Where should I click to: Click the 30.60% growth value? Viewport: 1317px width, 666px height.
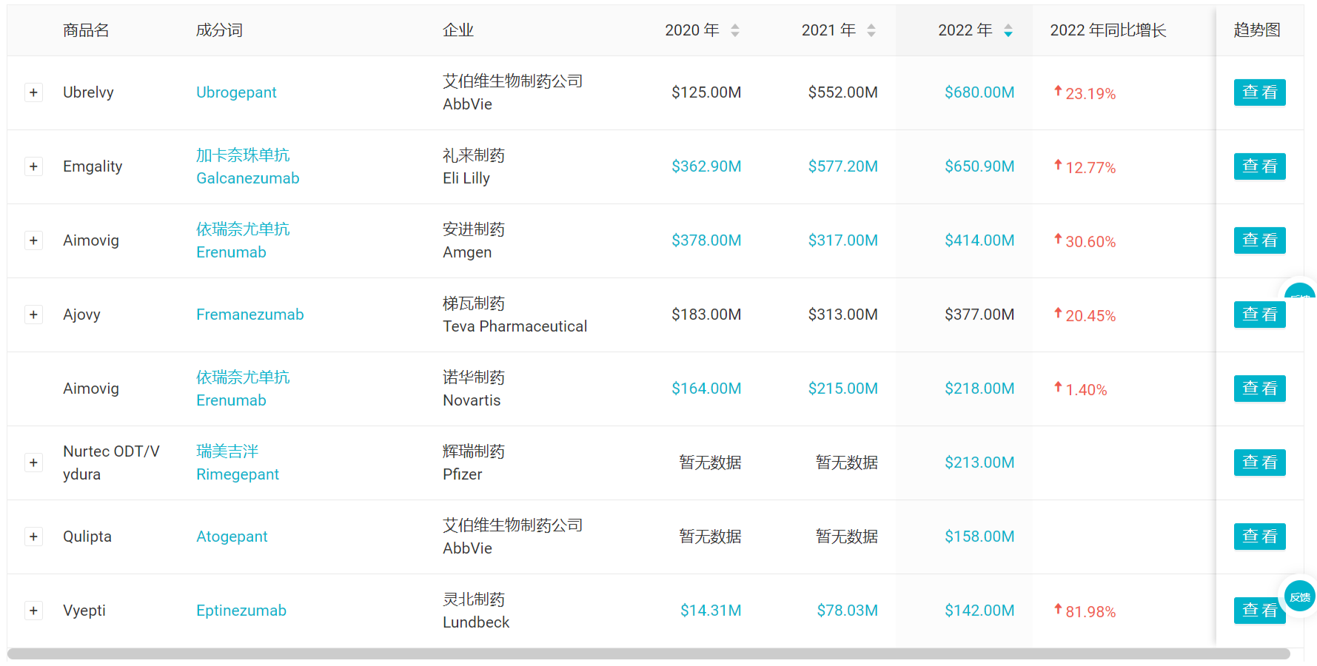(1090, 242)
